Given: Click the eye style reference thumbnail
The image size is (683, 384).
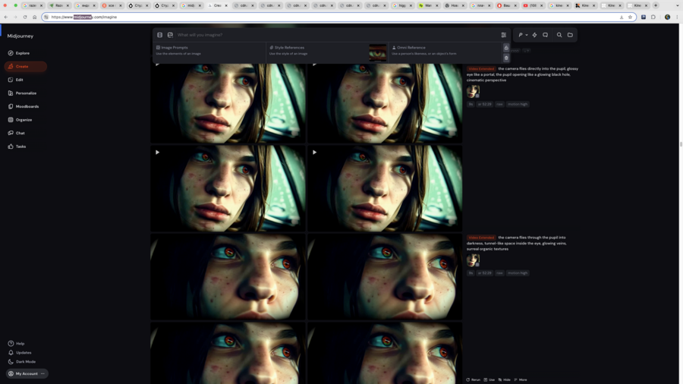Looking at the screenshot, I should [377, 52].
